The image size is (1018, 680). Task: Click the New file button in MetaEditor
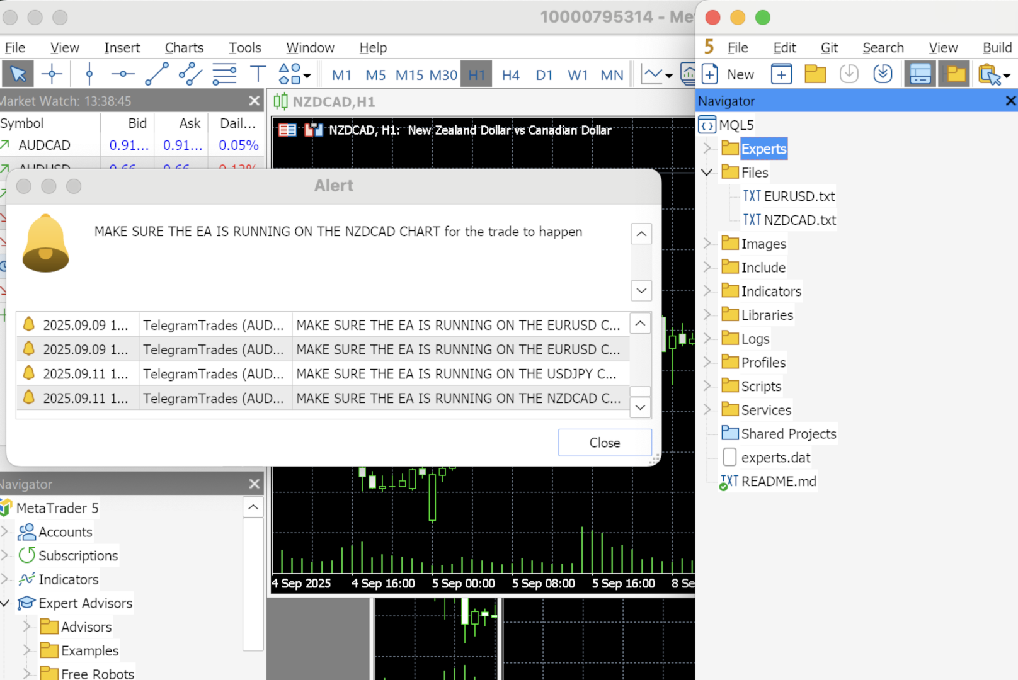tap(728, 74)
